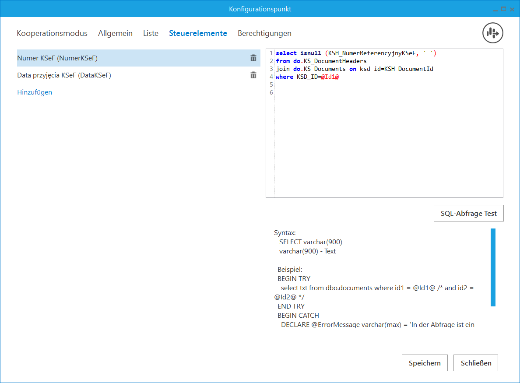
Task: Select the Data przyjęcia KSeF (DataKSeF) row
Action: [x=139, y=75]
